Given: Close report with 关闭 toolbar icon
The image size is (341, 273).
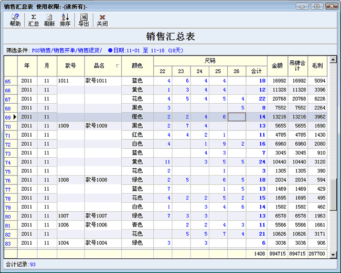Looking at the screenshot, I should pos(102,20).
